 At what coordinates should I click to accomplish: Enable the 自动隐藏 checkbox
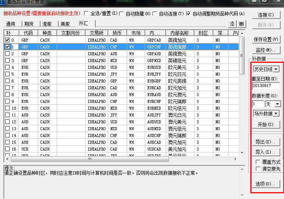(121, 14)
